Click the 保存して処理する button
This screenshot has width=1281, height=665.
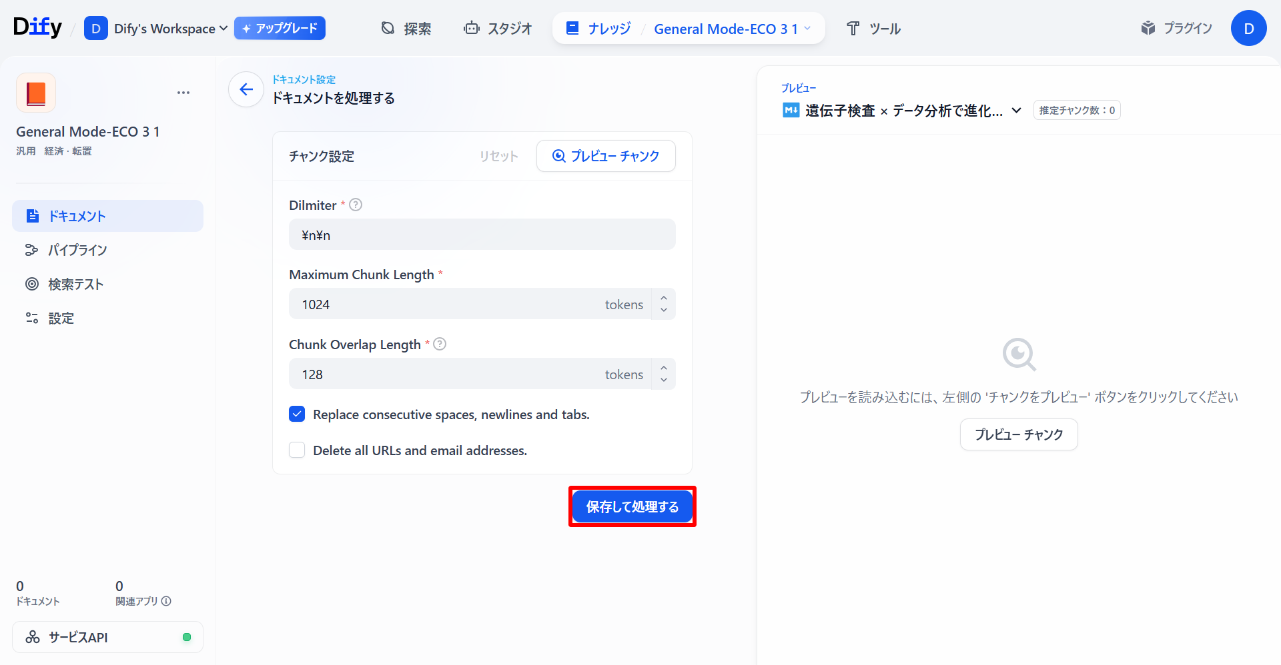click(x=632, y=507)
